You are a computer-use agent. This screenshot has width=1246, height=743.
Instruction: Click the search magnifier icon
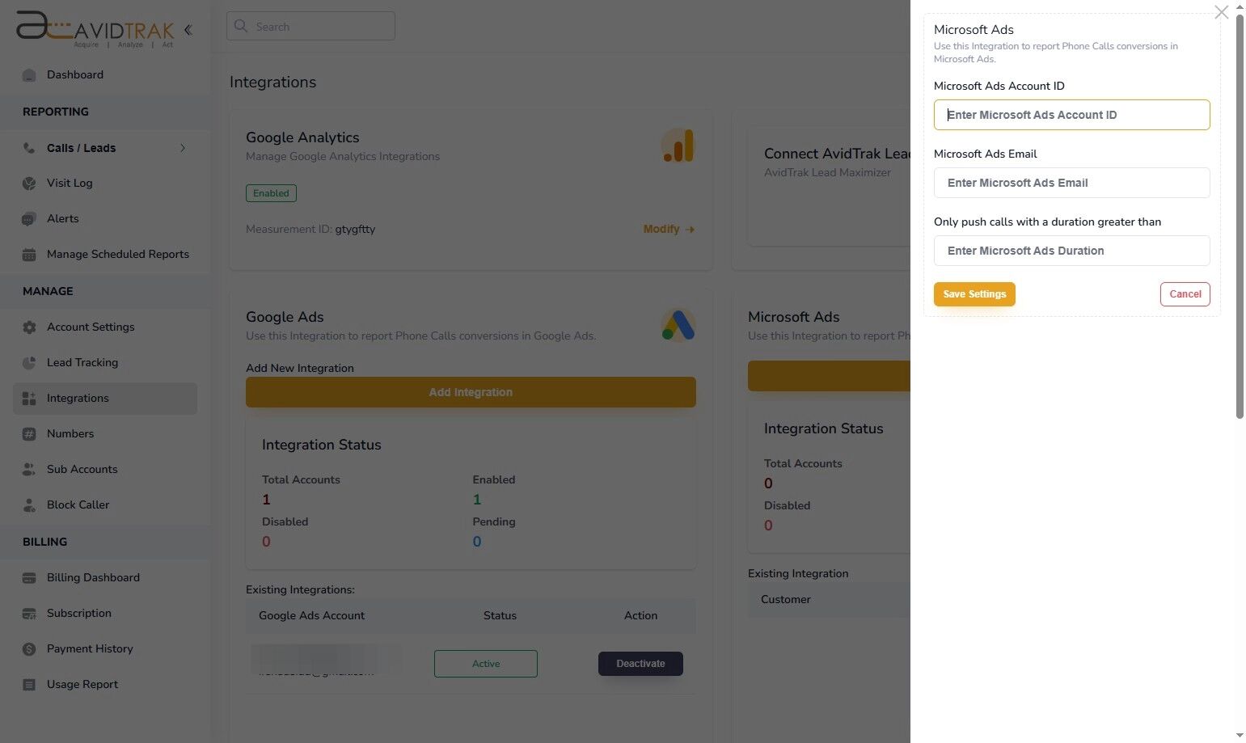pyautogui.click(x=241, y=26)
